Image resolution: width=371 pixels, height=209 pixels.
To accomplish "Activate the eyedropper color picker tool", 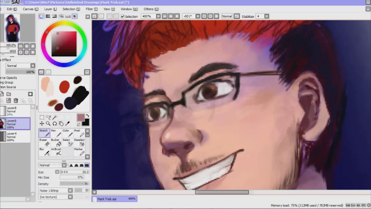I will [67, 124].
